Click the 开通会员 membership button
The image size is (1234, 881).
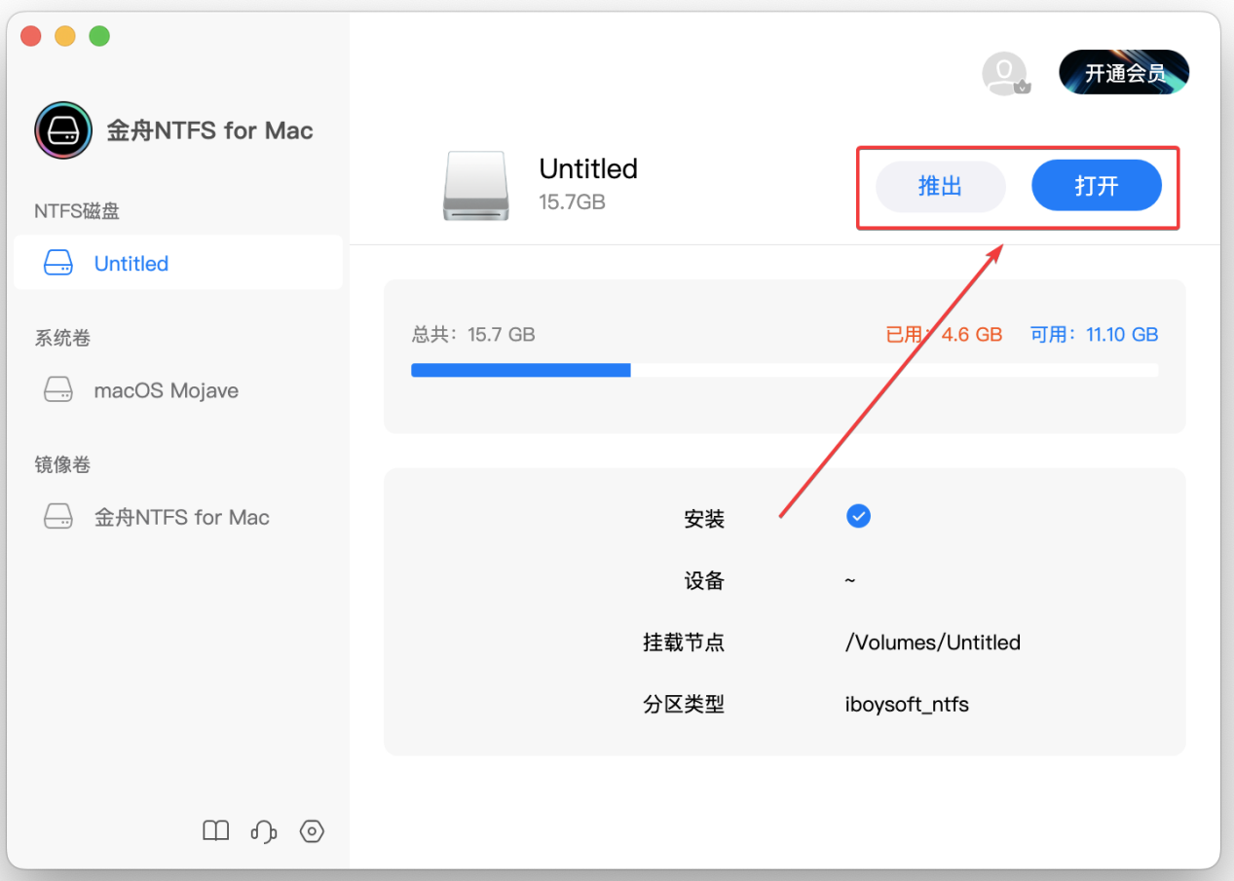(1125, 73)
